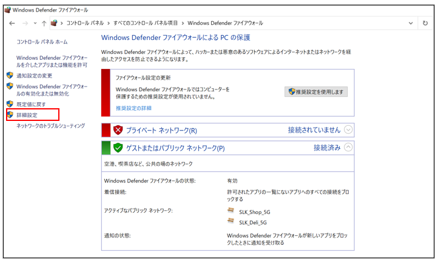
Task: Select SLK_Shop_5G network name
Action: (x=254, y=212)
